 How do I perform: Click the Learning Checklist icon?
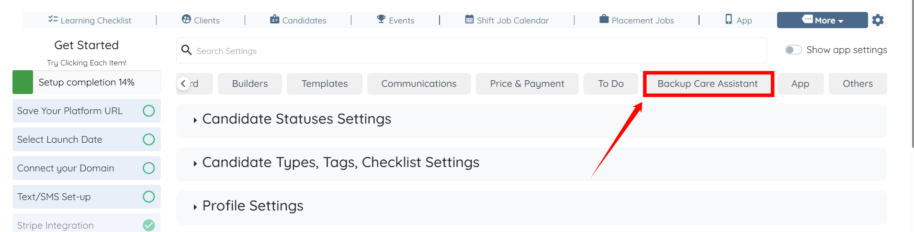(53, 20)
